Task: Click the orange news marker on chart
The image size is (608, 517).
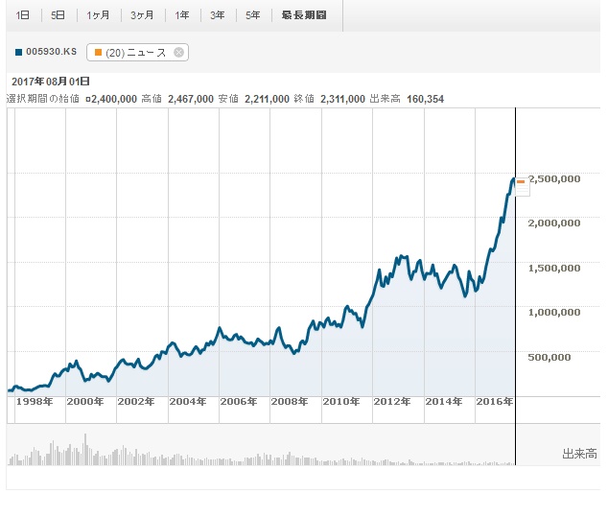Action: click(521, 181)
